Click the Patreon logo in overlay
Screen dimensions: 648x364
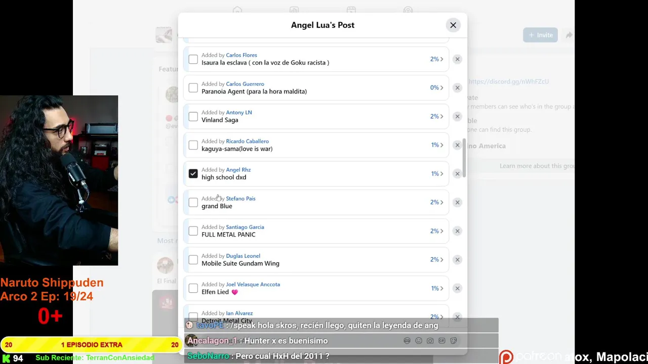click(x=506, y=357)
